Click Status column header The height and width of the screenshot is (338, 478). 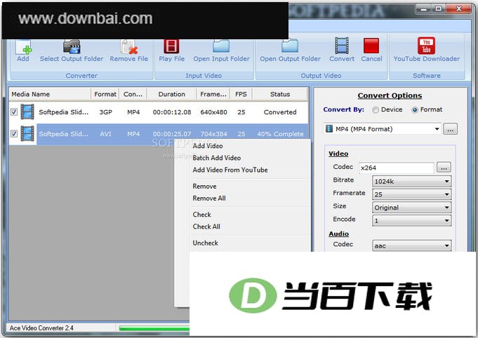tap(280, 94)
